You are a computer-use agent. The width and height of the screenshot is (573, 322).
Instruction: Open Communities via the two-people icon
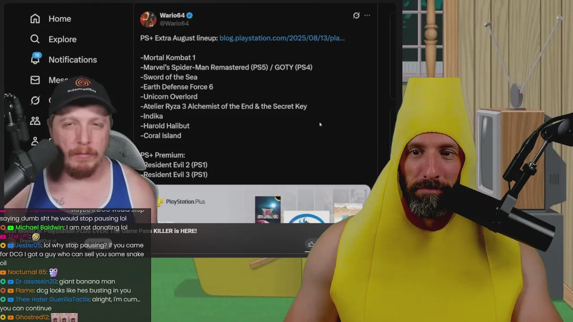point(35,121)
